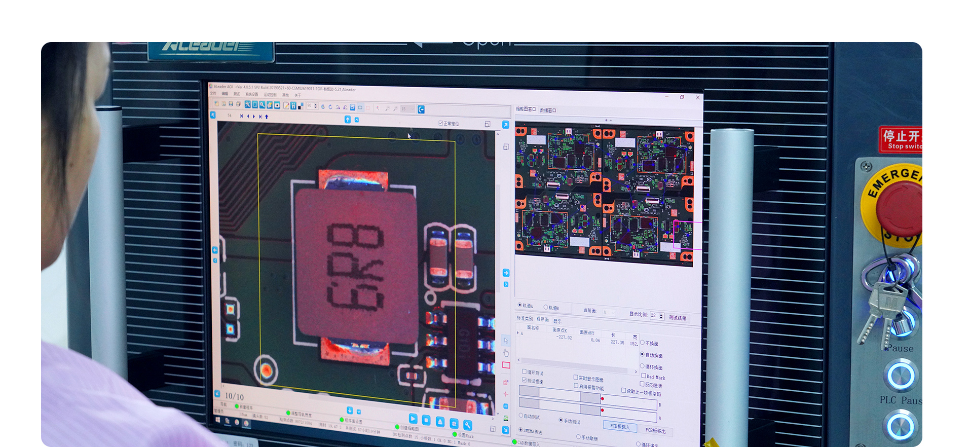Click the blue magnifier toolbar icon
970x447 pixels.
262,105
